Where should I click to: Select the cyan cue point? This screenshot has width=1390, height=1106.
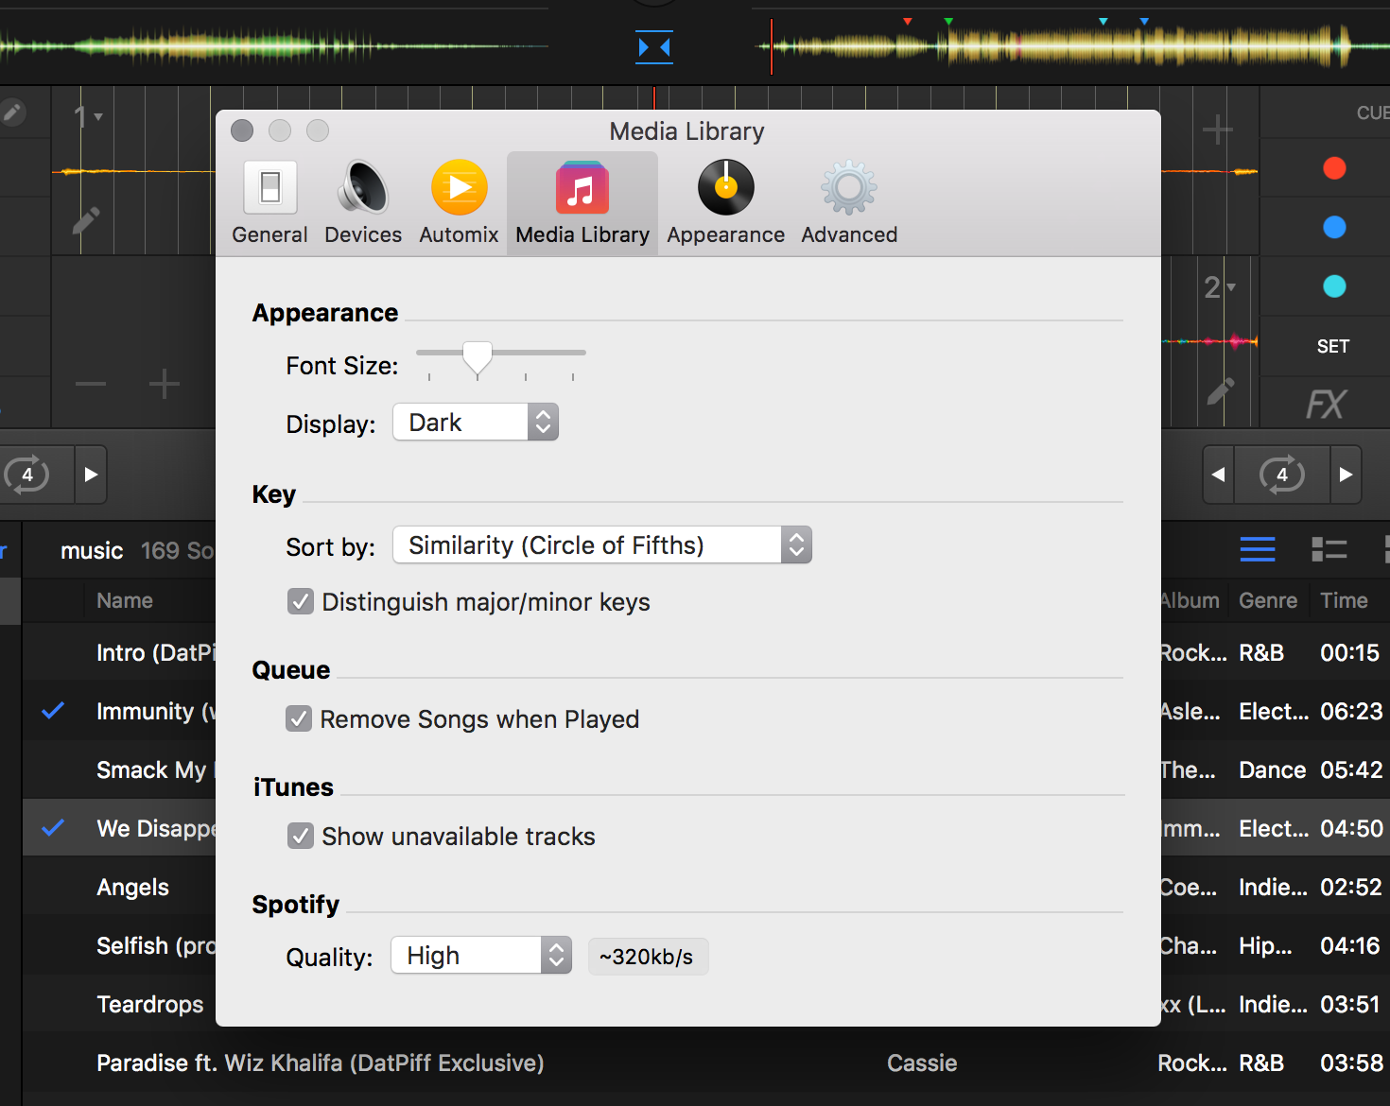coord(1334,286)
